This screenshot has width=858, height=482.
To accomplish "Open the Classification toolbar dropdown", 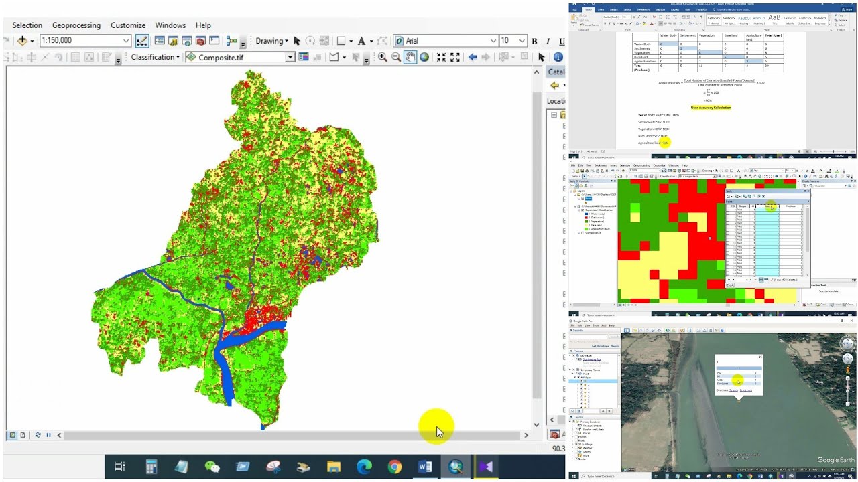I will pos(156,57).
